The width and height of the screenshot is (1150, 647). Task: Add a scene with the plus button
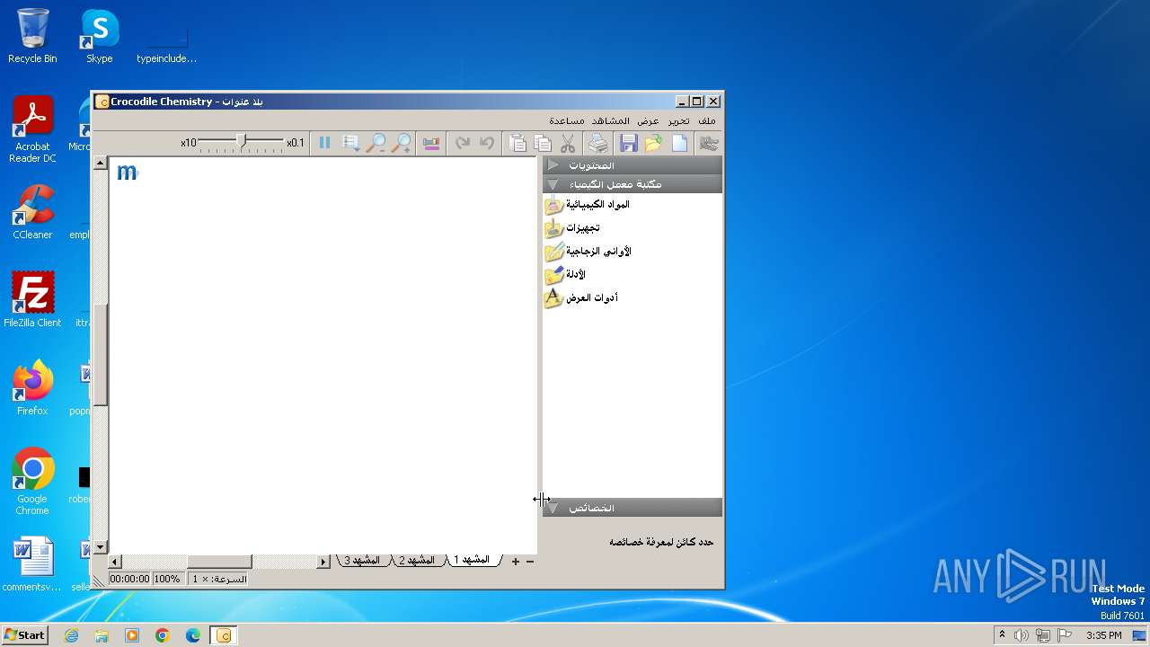tap(516, 562)
